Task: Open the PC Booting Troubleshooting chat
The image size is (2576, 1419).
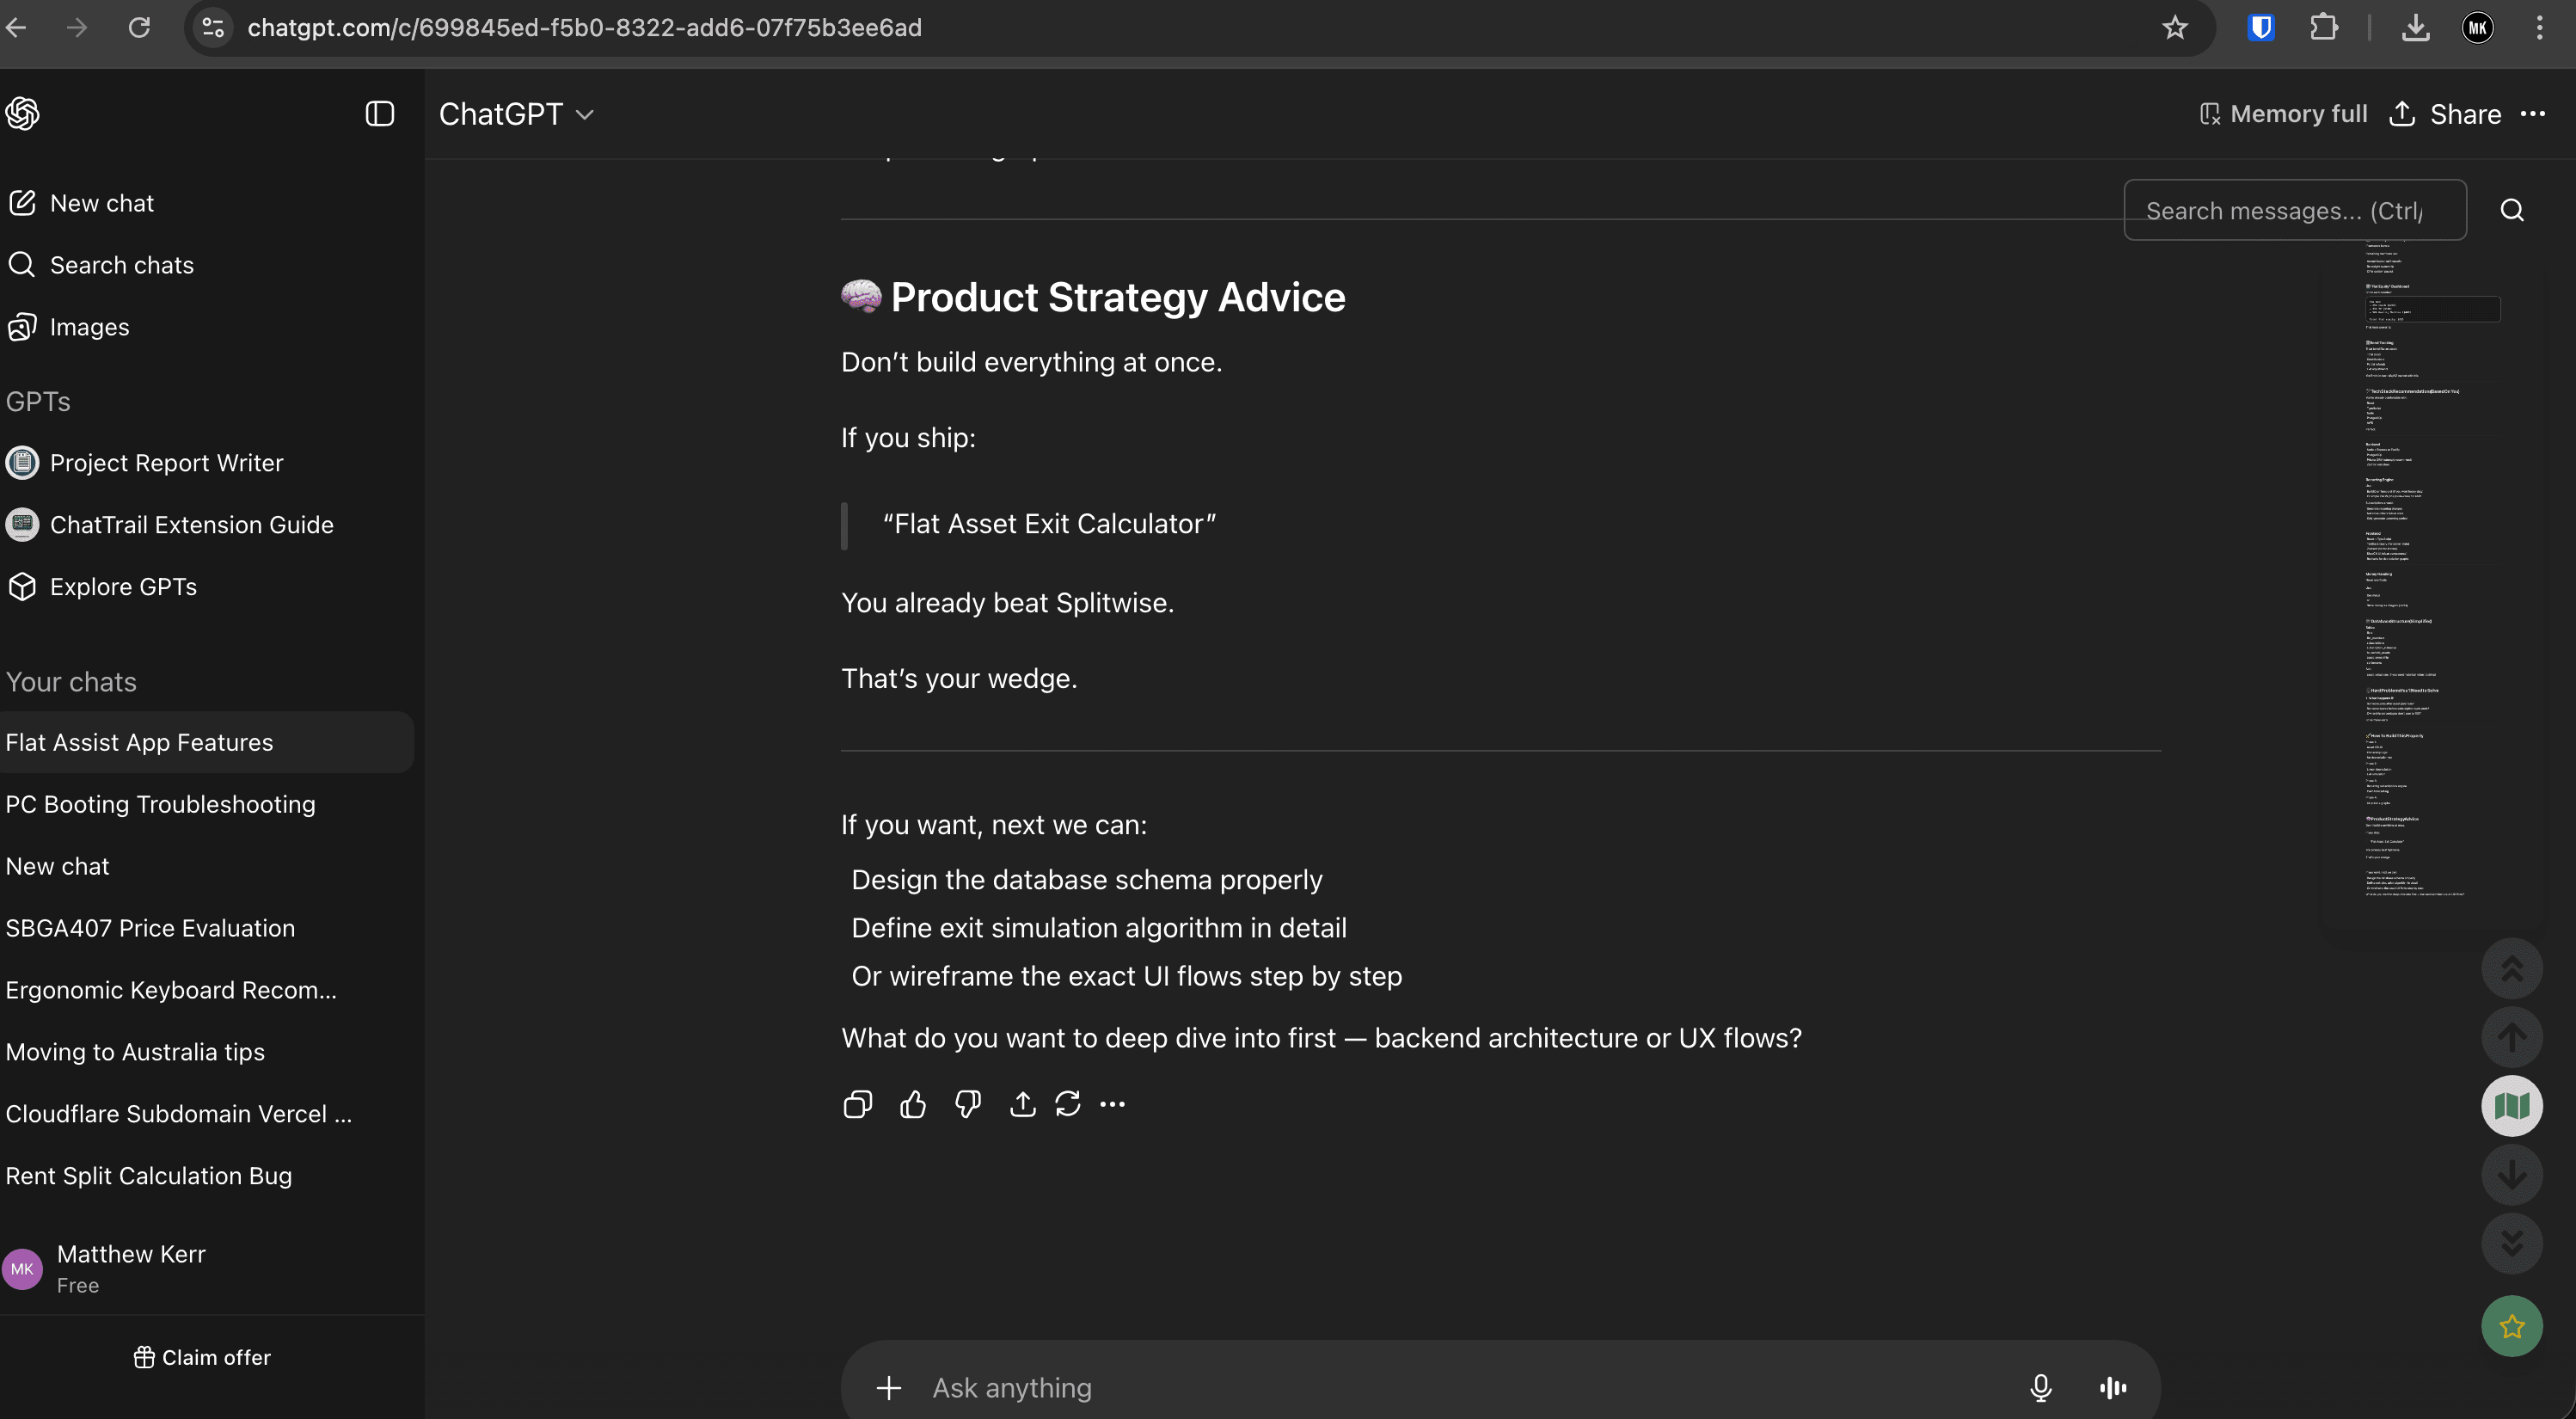Action: (x=160, y=804)
